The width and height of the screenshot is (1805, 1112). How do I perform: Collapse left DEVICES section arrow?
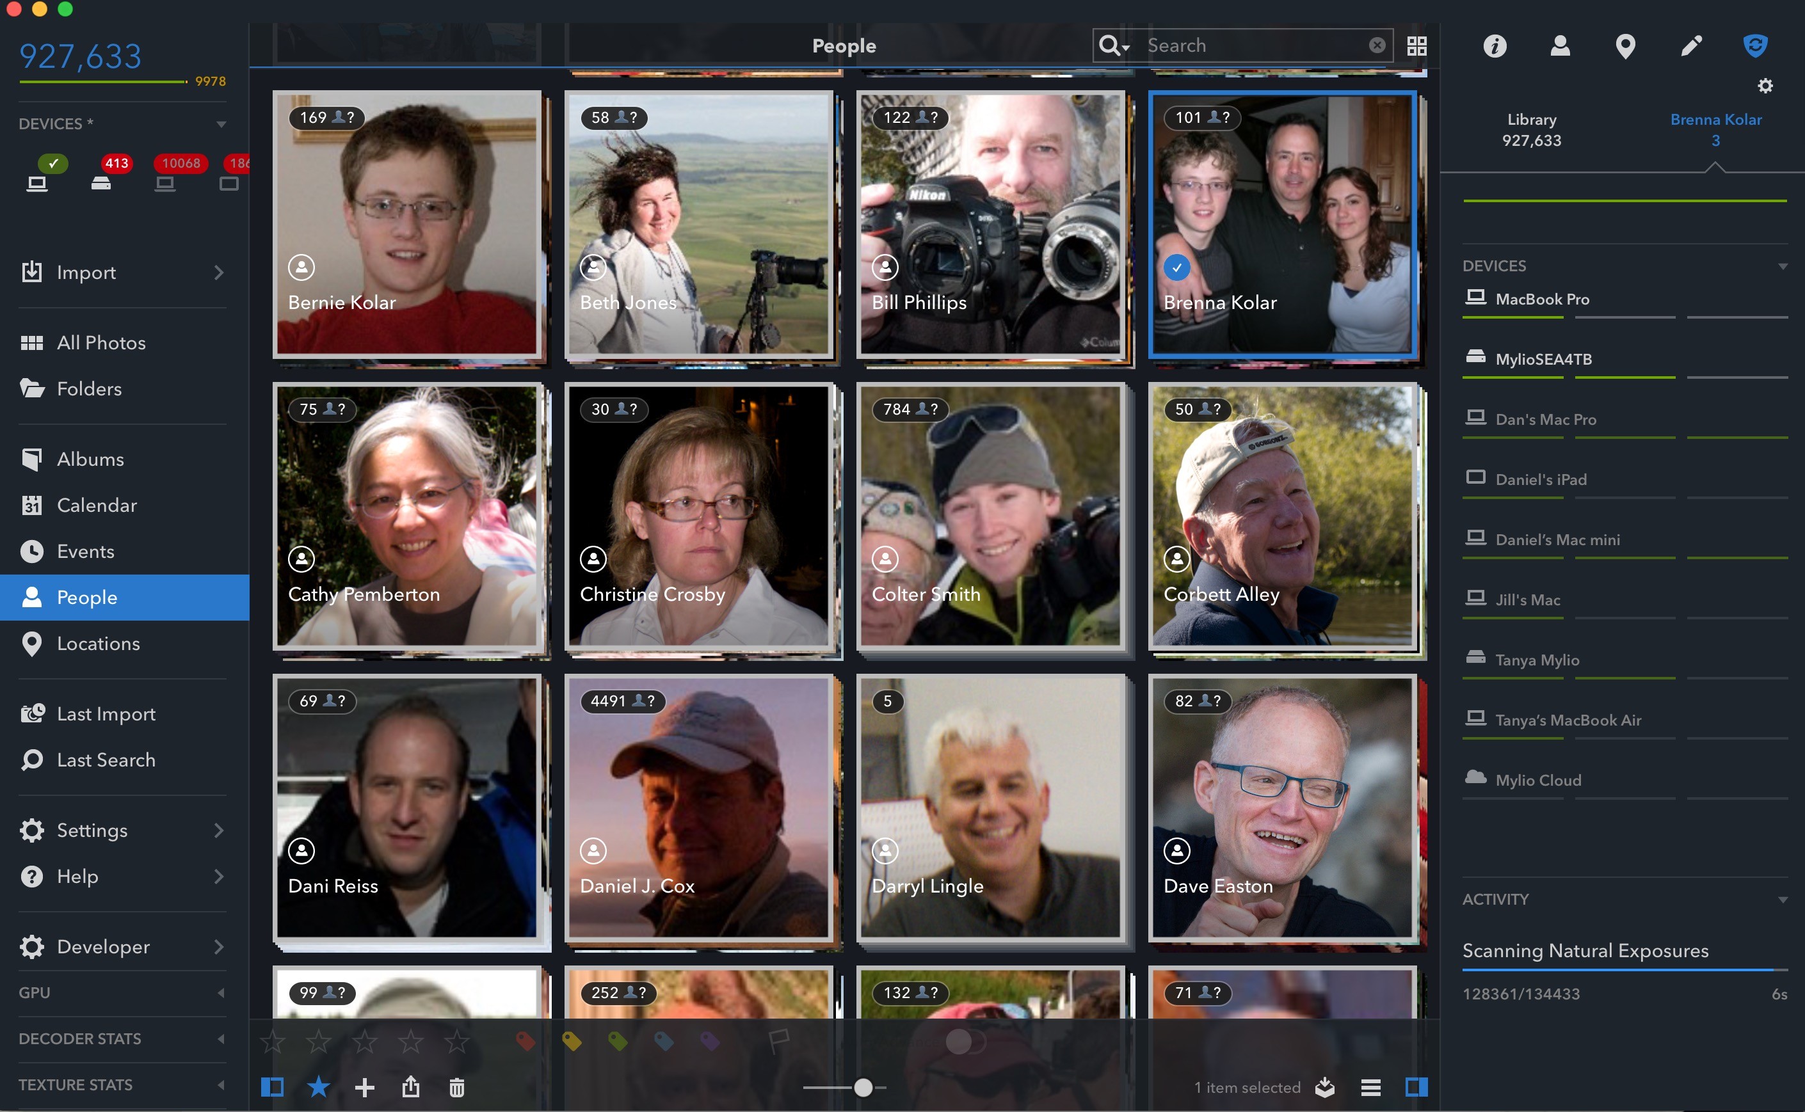point(221,124)
